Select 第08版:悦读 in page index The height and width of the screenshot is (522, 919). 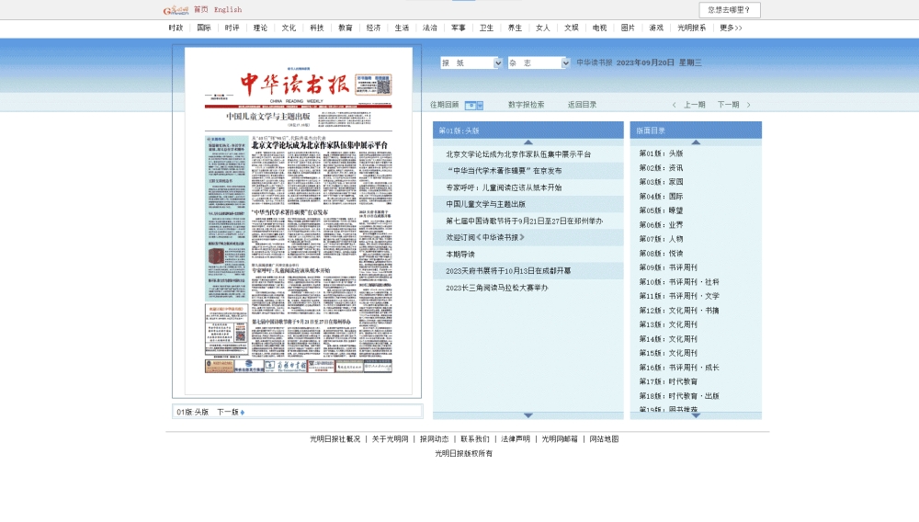661,254
